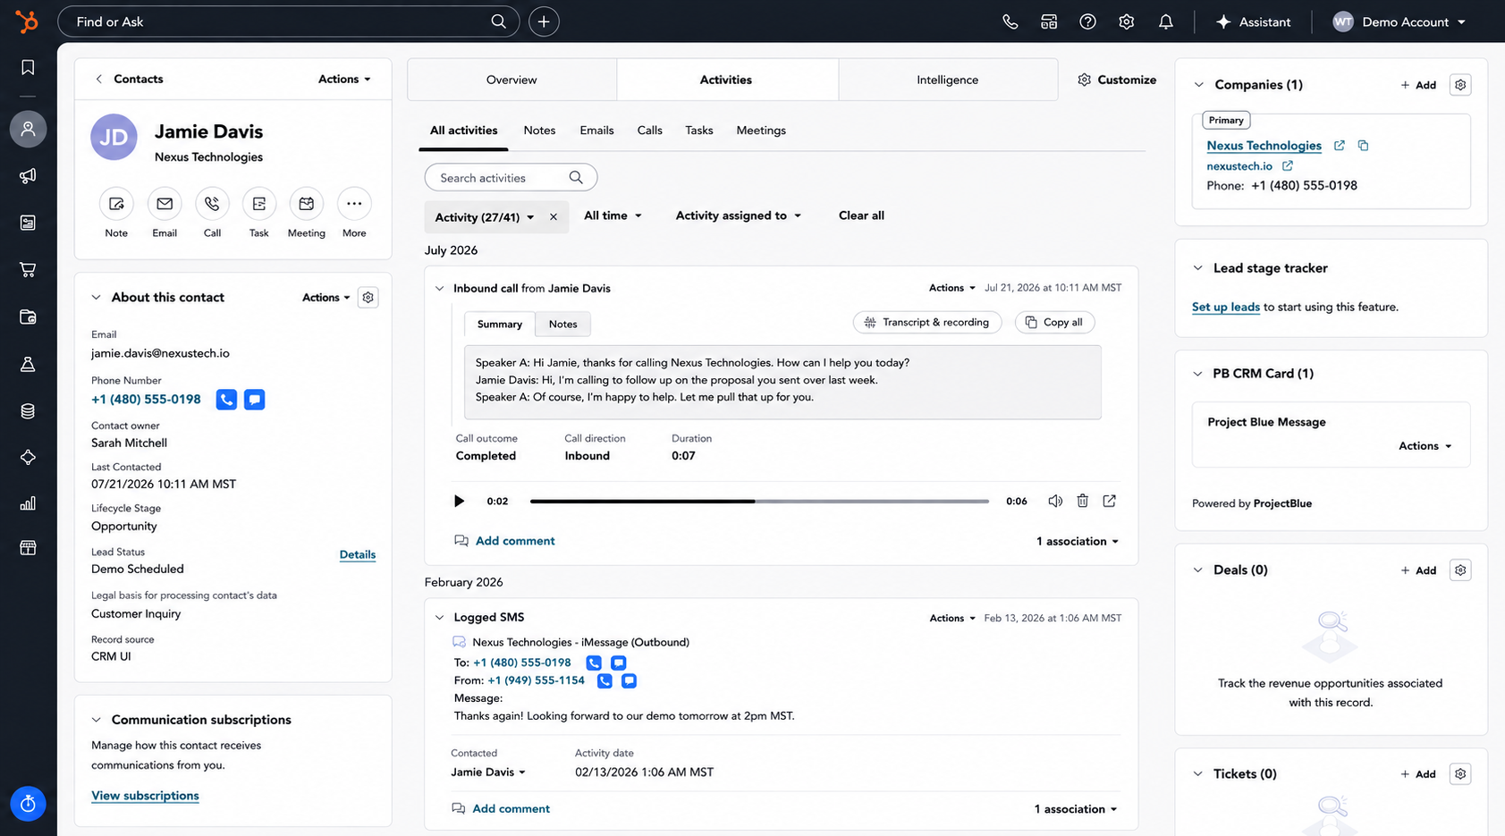Select the Meetings activity tab
Screen dimensions: 1505x836
761,131
